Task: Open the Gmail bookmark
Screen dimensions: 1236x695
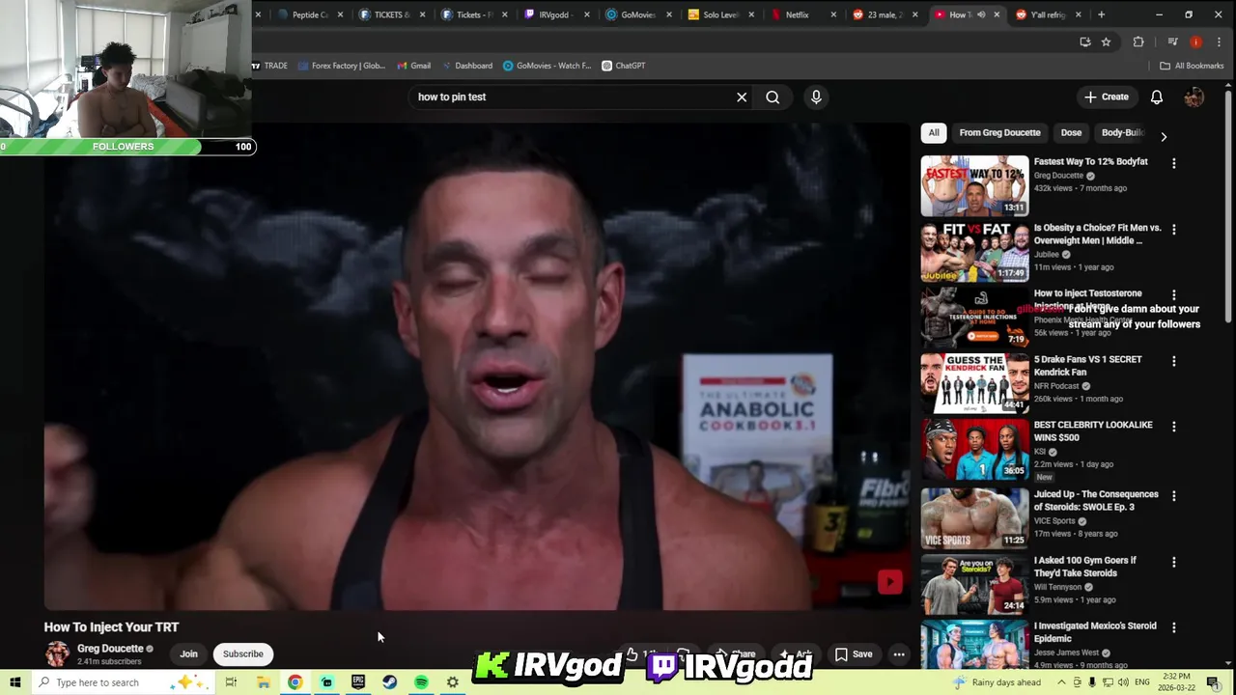Action: pos(412,66)
